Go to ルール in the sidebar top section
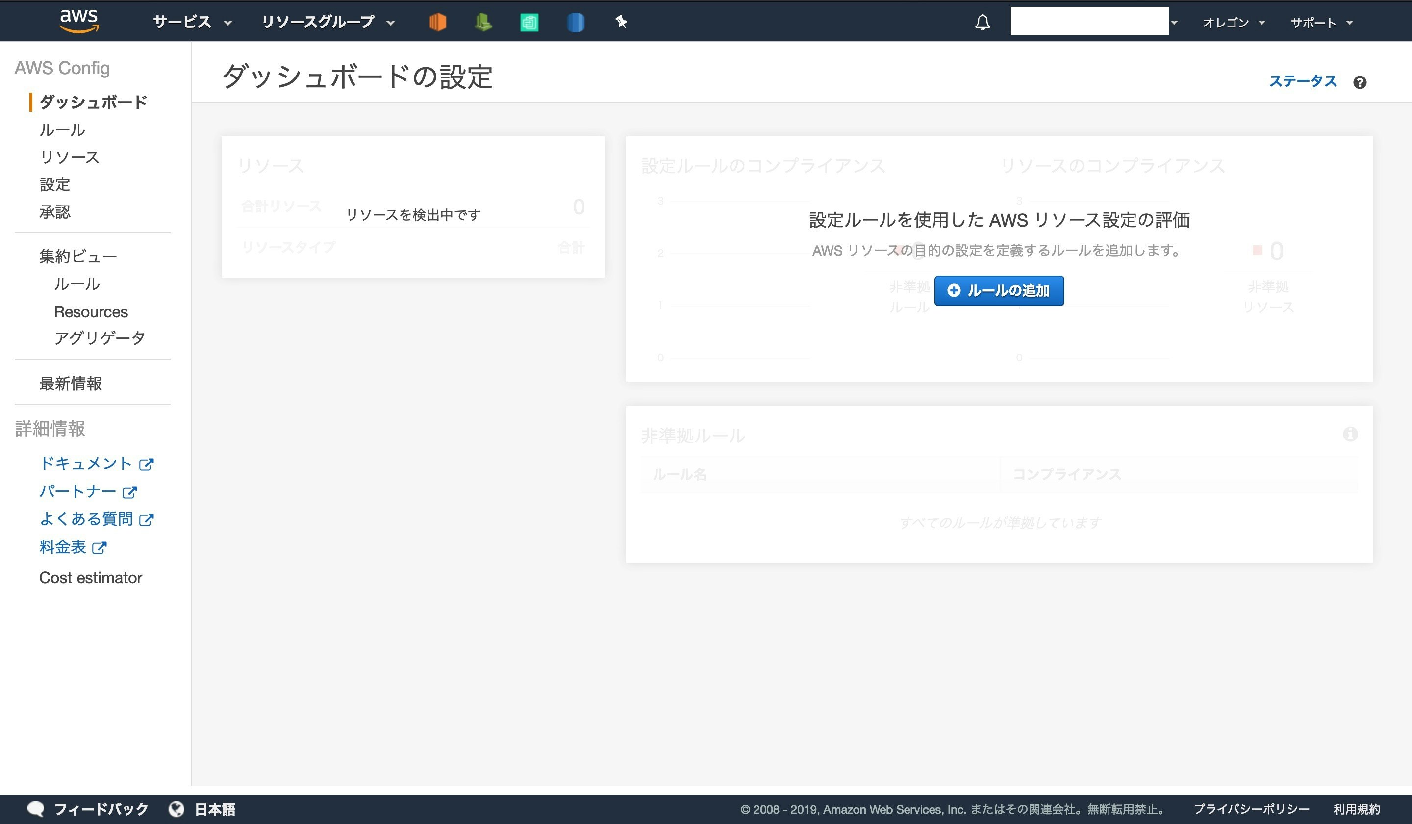This screenshot has height=824, width=1412. 62,129
